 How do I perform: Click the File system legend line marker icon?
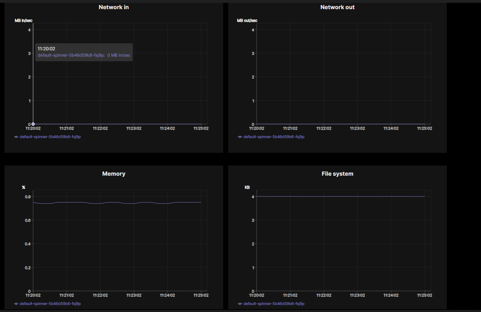click(240, 304)
